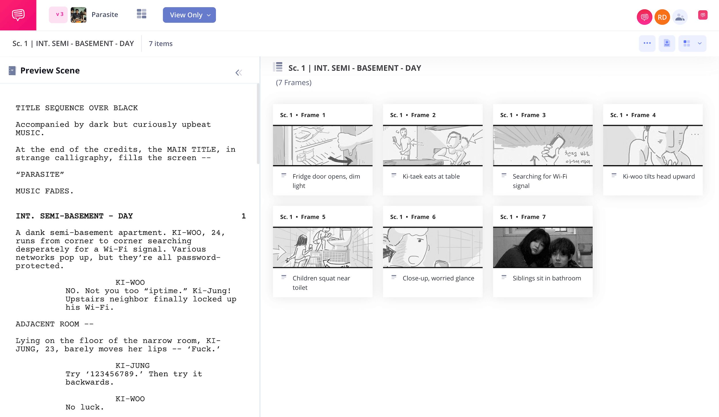The image size is (719, 417).
Task: Open the three-dot more options button
Action: click(x=647, y=43)
